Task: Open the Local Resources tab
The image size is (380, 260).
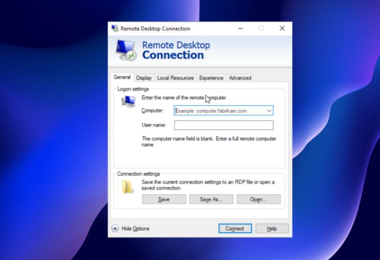Action: 175,78
